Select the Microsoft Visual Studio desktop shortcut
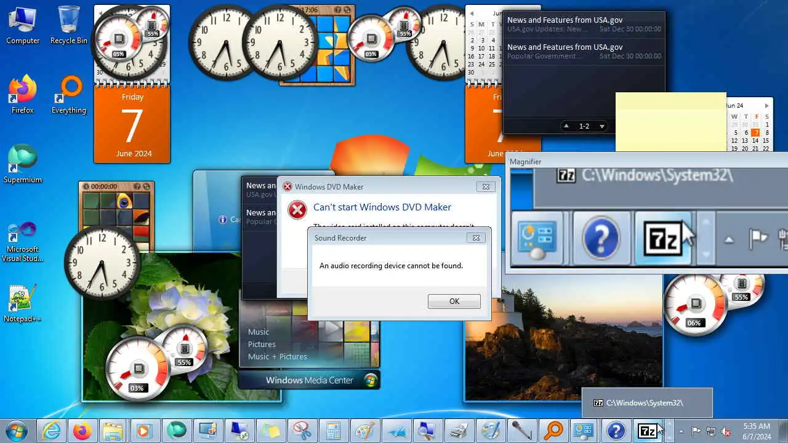 click(23, 242)
